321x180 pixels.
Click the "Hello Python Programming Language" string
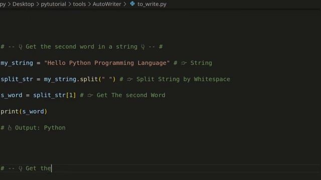coord(107,63)
